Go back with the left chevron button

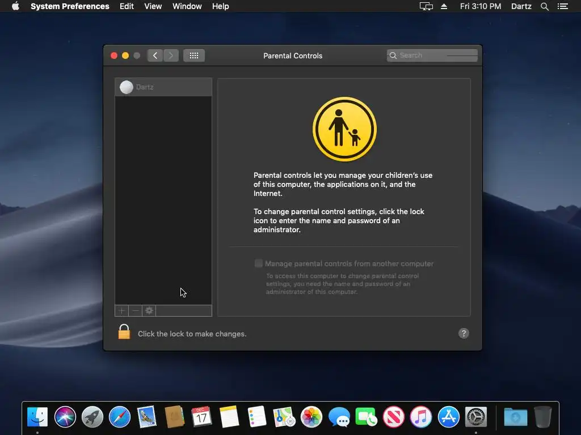pos(155,56)
